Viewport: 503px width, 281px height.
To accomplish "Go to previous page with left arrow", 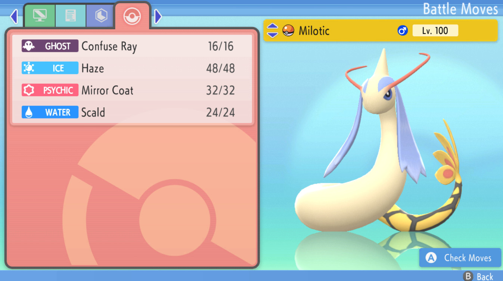I will (x=14, y=16).
